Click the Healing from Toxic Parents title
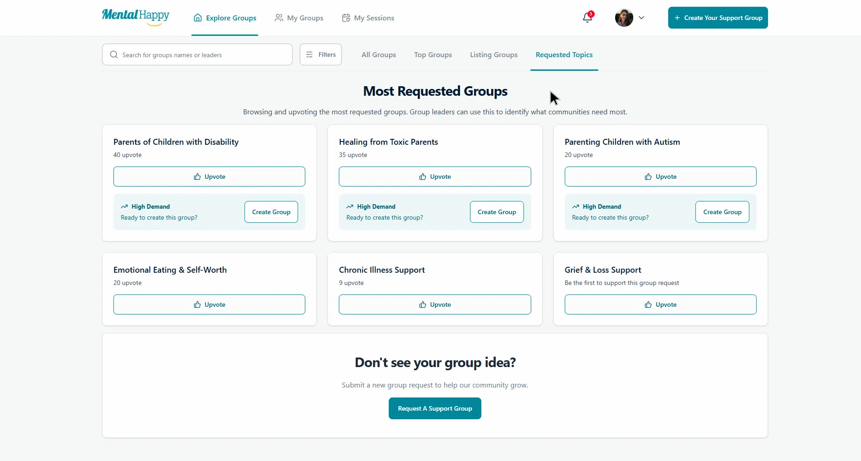Screen dimensions: 861x461 [388, 142]
